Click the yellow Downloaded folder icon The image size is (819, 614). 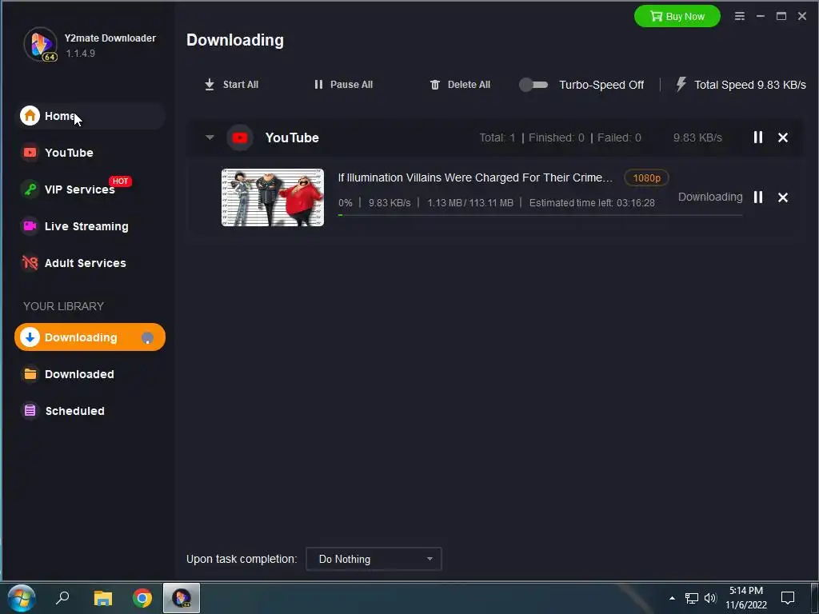point(30,374)
